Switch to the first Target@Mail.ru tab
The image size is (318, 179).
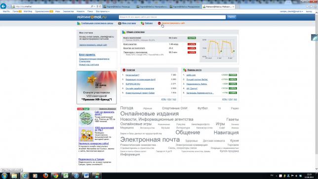(119, 7)
